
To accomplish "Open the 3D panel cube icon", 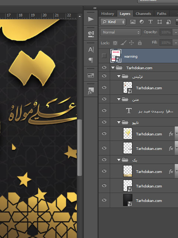I will [91, 34].
